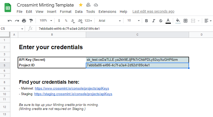Open the Google Sheets home icon
Screen dimensions: 213x117
(x=8, y=8)
